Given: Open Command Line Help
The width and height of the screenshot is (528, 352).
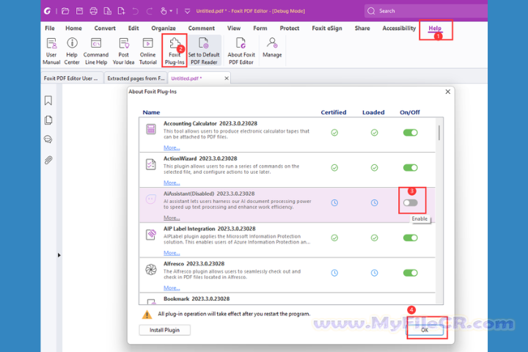Looking at the screenshot, I should click(96, 51).
